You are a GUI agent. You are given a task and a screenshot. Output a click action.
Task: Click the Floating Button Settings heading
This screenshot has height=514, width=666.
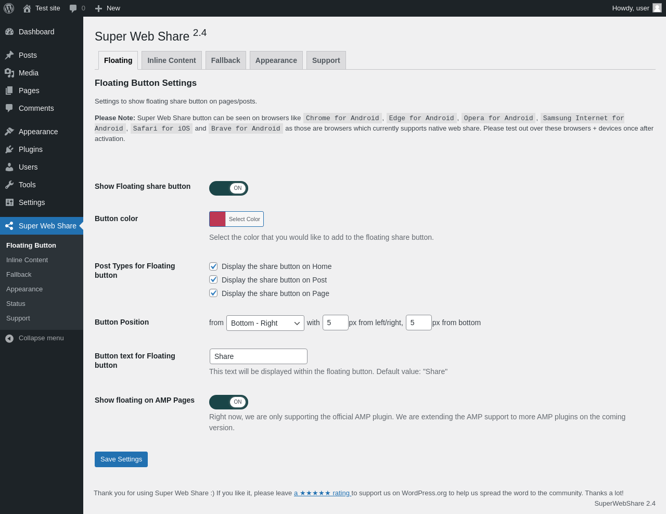click(x=146, y=83)
